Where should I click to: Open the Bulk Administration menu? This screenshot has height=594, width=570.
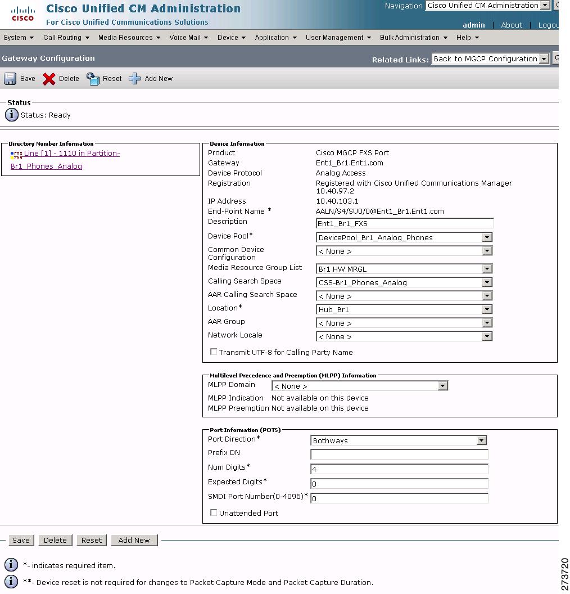coord(413,38)
